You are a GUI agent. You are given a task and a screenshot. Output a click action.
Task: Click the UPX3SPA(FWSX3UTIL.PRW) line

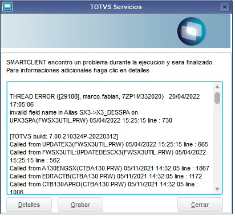point(91,120)
